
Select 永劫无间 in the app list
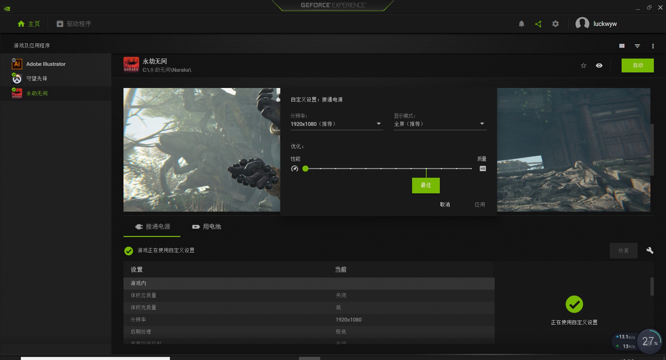tap(55, 94)
